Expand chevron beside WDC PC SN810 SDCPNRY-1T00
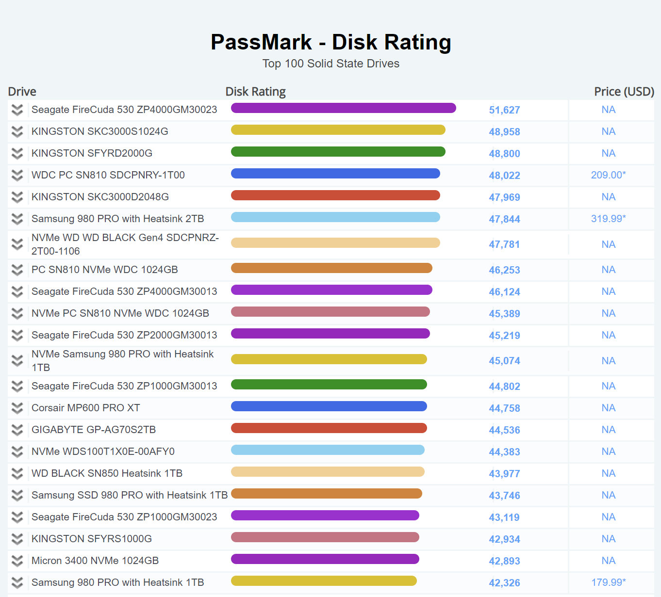661x597 pixels. point(17,176)
